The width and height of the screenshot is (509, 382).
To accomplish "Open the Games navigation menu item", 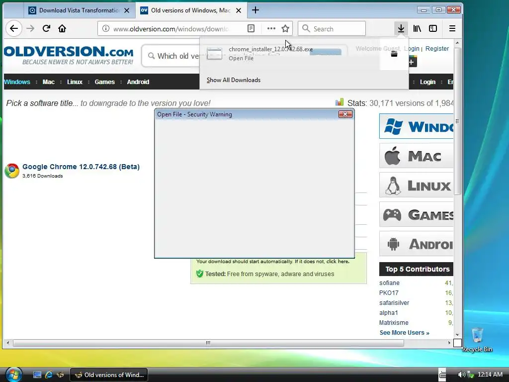I will 104,82.
